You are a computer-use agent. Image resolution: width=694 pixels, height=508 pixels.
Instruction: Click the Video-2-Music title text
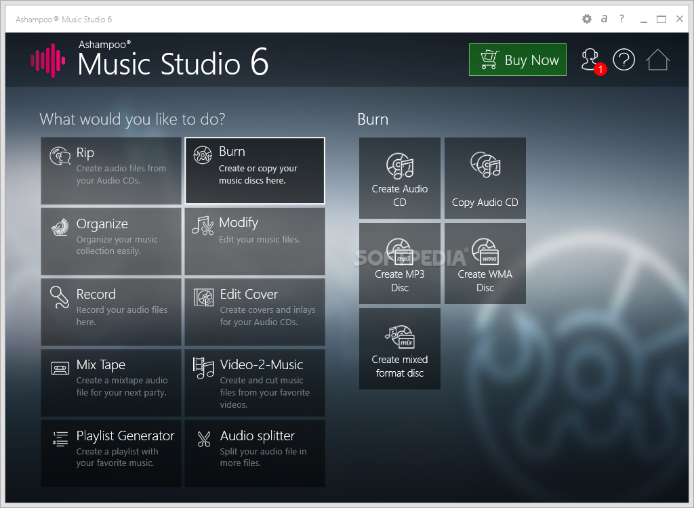tap(262, 364)
